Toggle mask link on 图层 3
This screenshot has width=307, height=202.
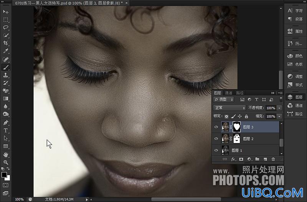click(x=231, y=127)
